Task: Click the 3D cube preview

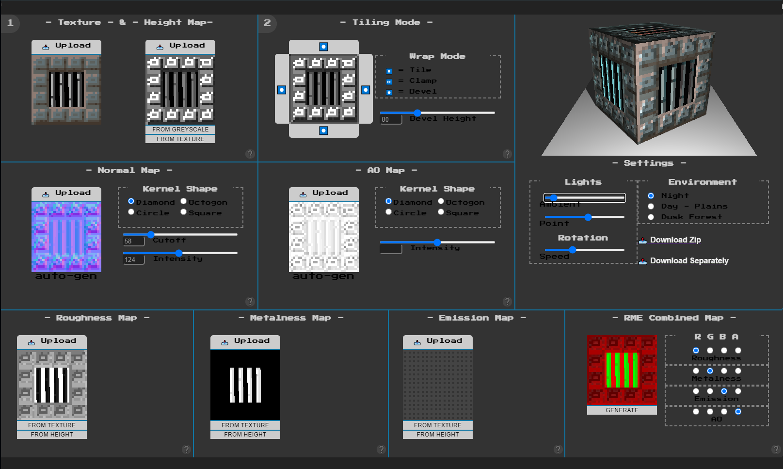Action: click(653, 83)
